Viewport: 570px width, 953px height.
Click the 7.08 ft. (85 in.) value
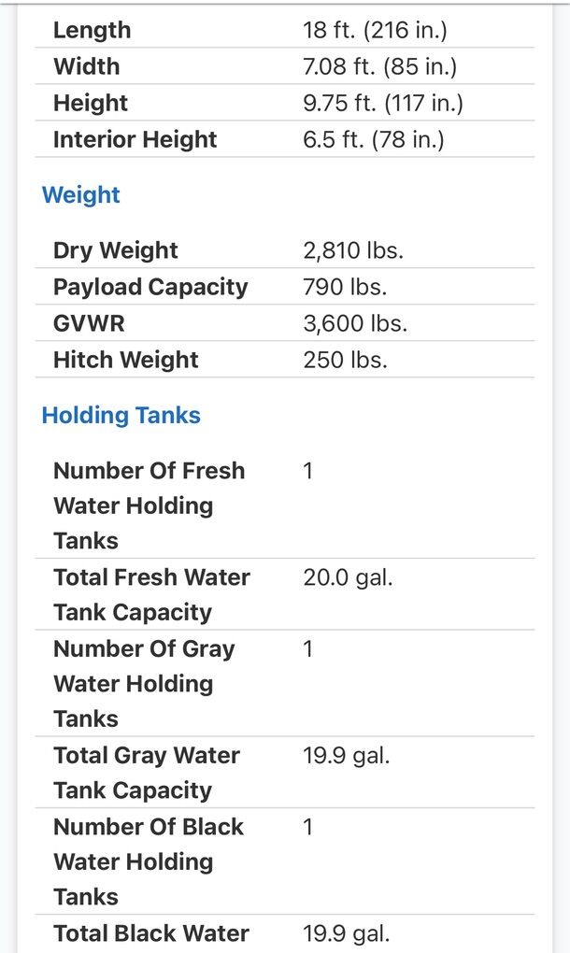pyautogui.click(x=379, y=66)
